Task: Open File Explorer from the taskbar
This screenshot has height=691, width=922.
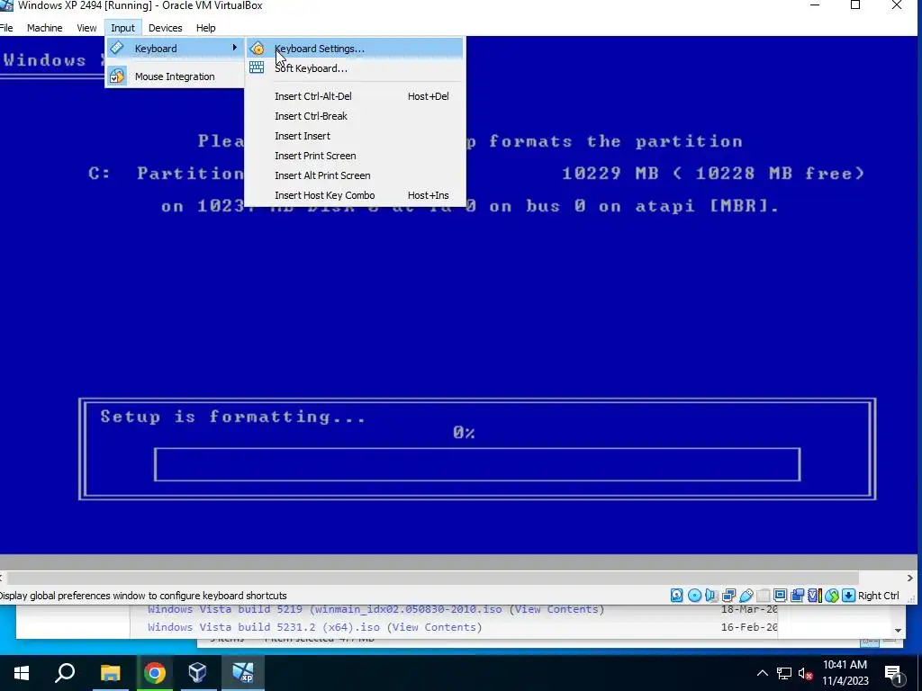Action: [110, 673]
